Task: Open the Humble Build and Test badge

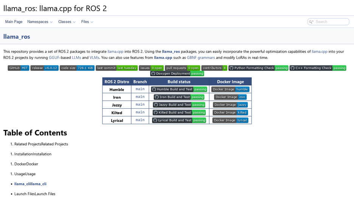Action: (179, 89)
